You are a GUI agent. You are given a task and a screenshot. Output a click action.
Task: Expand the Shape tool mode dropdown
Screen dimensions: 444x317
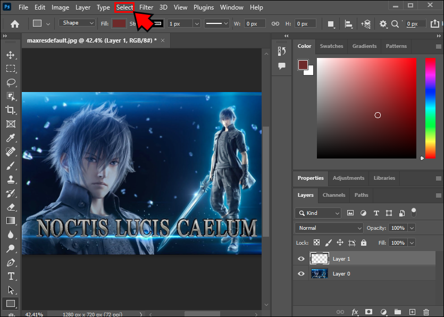[77, 23]
